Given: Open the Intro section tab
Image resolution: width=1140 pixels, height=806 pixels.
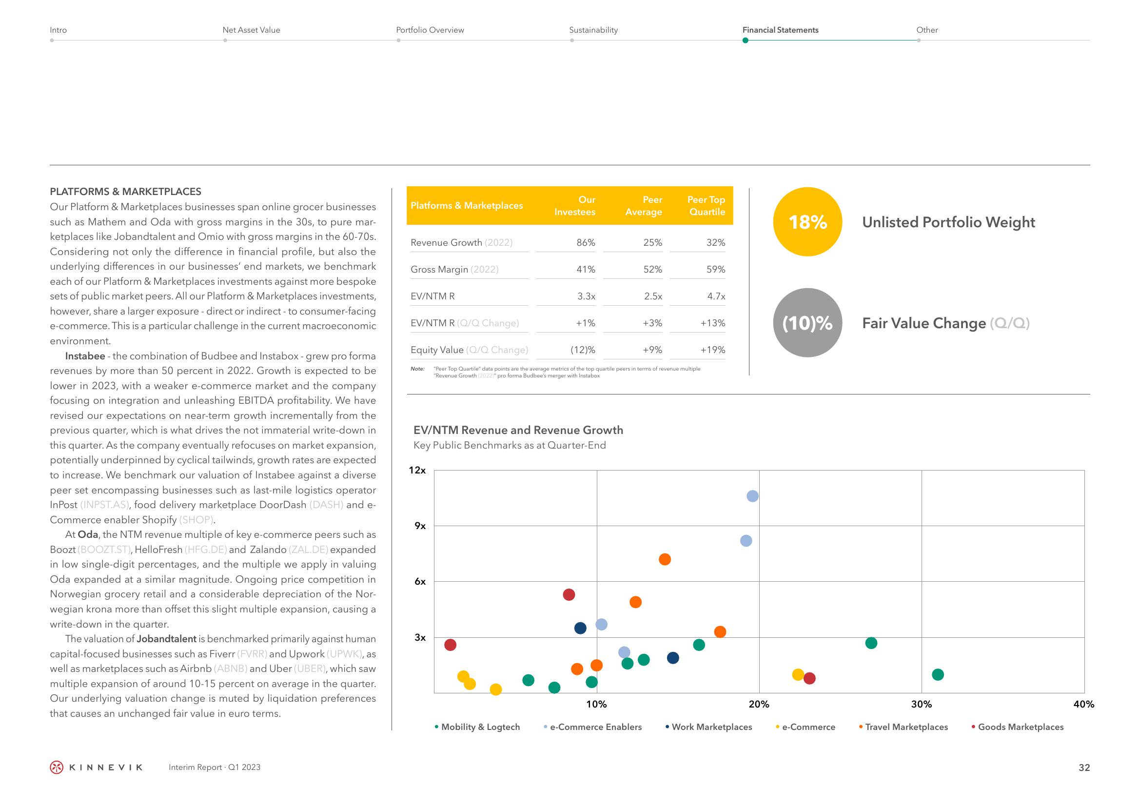Looking at the screenshot, I should pyautogui.click(x=58, y=30).
